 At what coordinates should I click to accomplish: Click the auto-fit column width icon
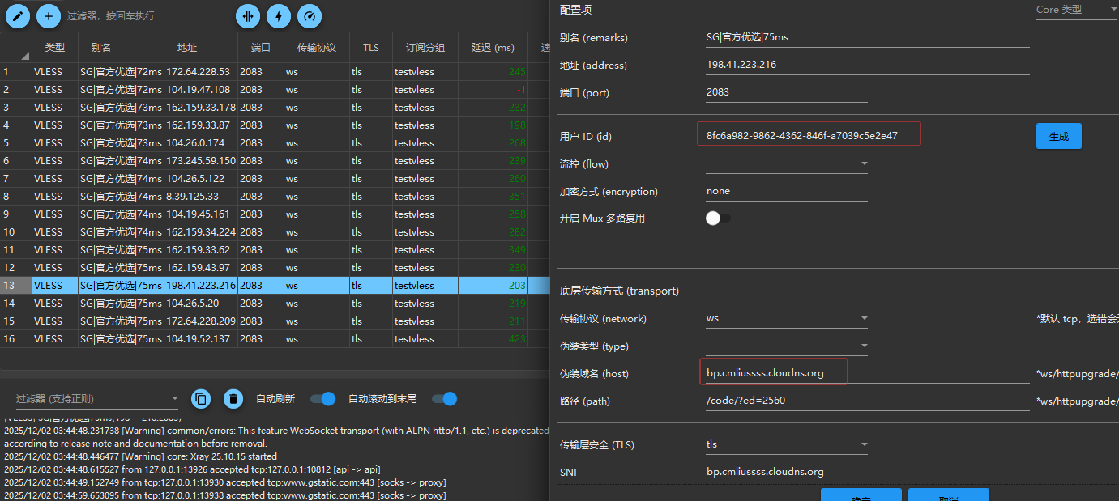(248, 15)
